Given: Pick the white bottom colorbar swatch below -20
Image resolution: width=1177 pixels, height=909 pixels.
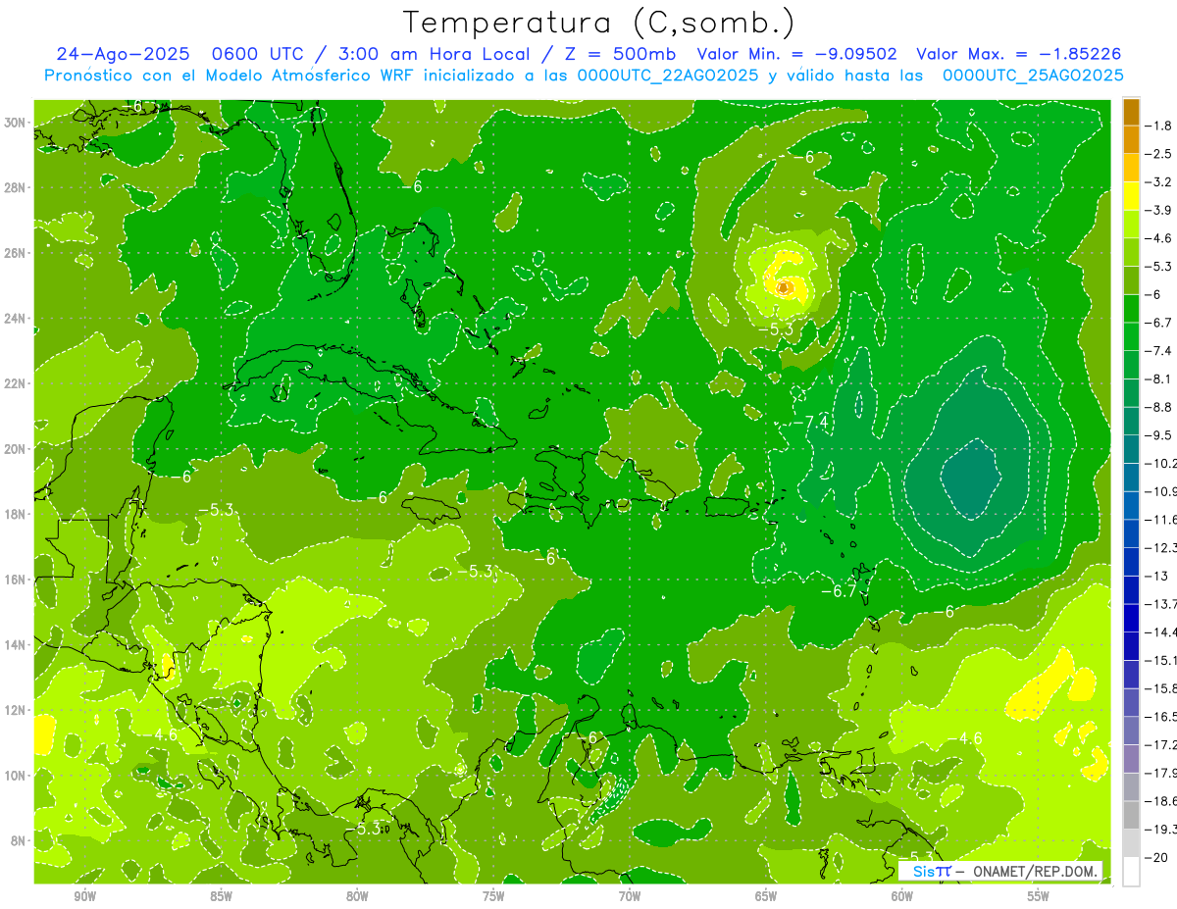Looking at the screenshot, I should click(1131, 871).
